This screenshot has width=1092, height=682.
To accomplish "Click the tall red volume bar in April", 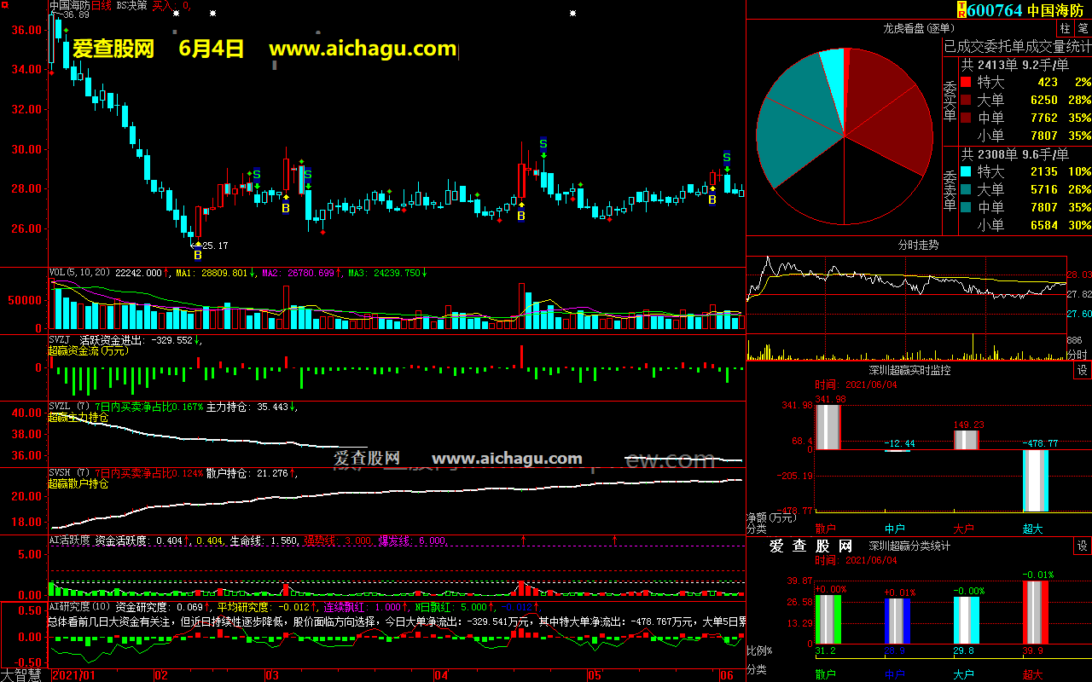I will click(x=521, y=306).
